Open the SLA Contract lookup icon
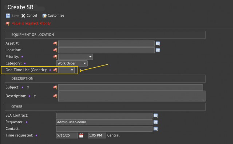Screen dimensions: 233x144 point(155,116)
